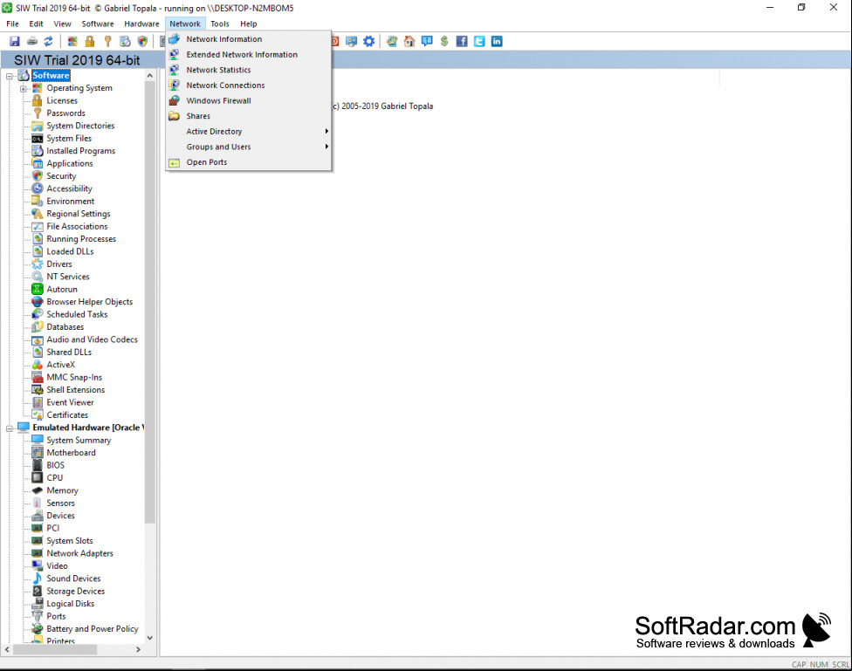Click the CPU chip icon in the tree
The image size is (852, 671).
coord(37,477)
